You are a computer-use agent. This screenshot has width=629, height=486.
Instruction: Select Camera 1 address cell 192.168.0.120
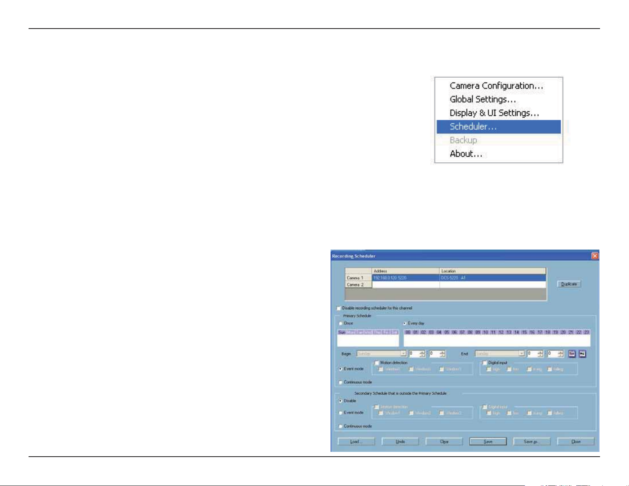pos(406,278)
